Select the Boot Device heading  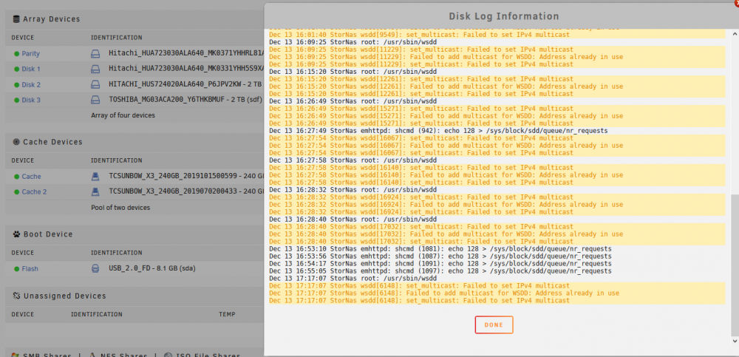click(48, 234)
